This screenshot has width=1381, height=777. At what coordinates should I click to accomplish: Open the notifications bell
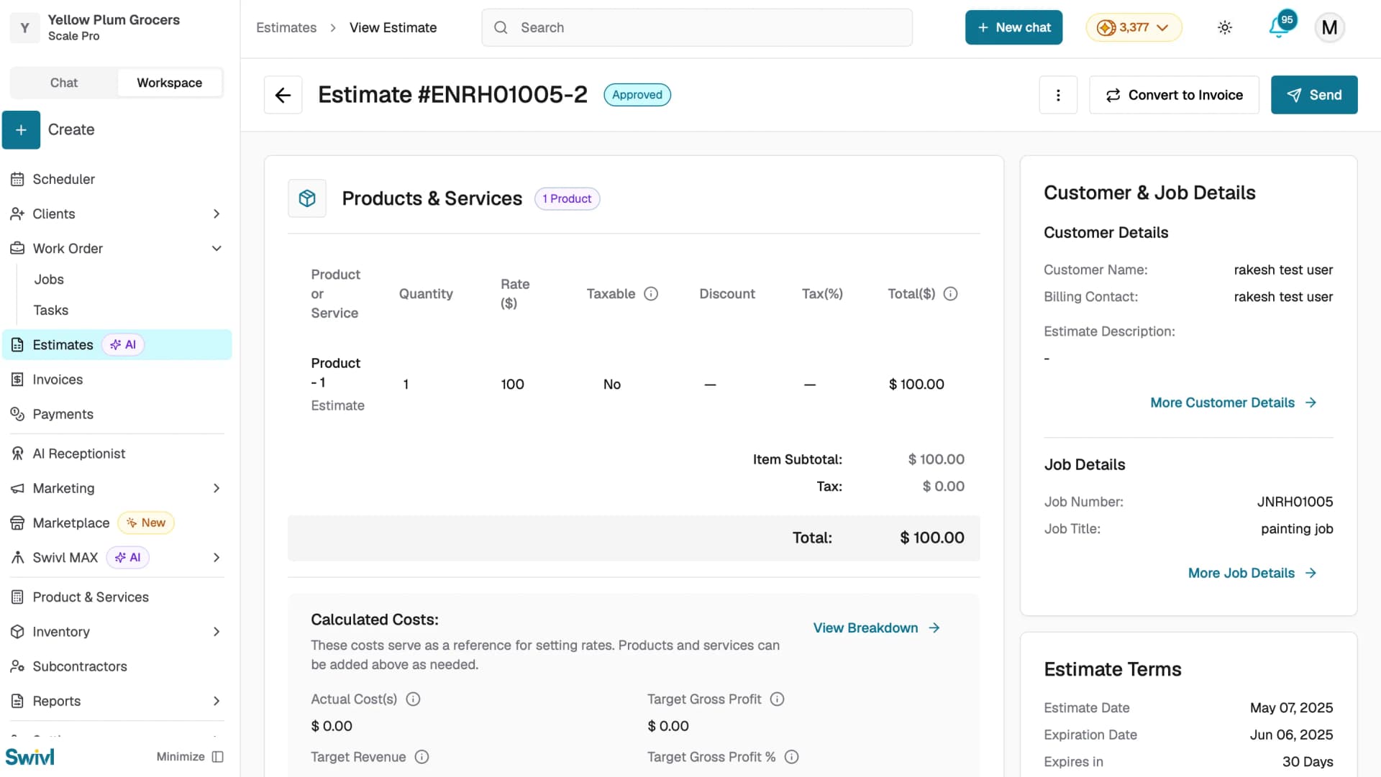pos(1279,27)
